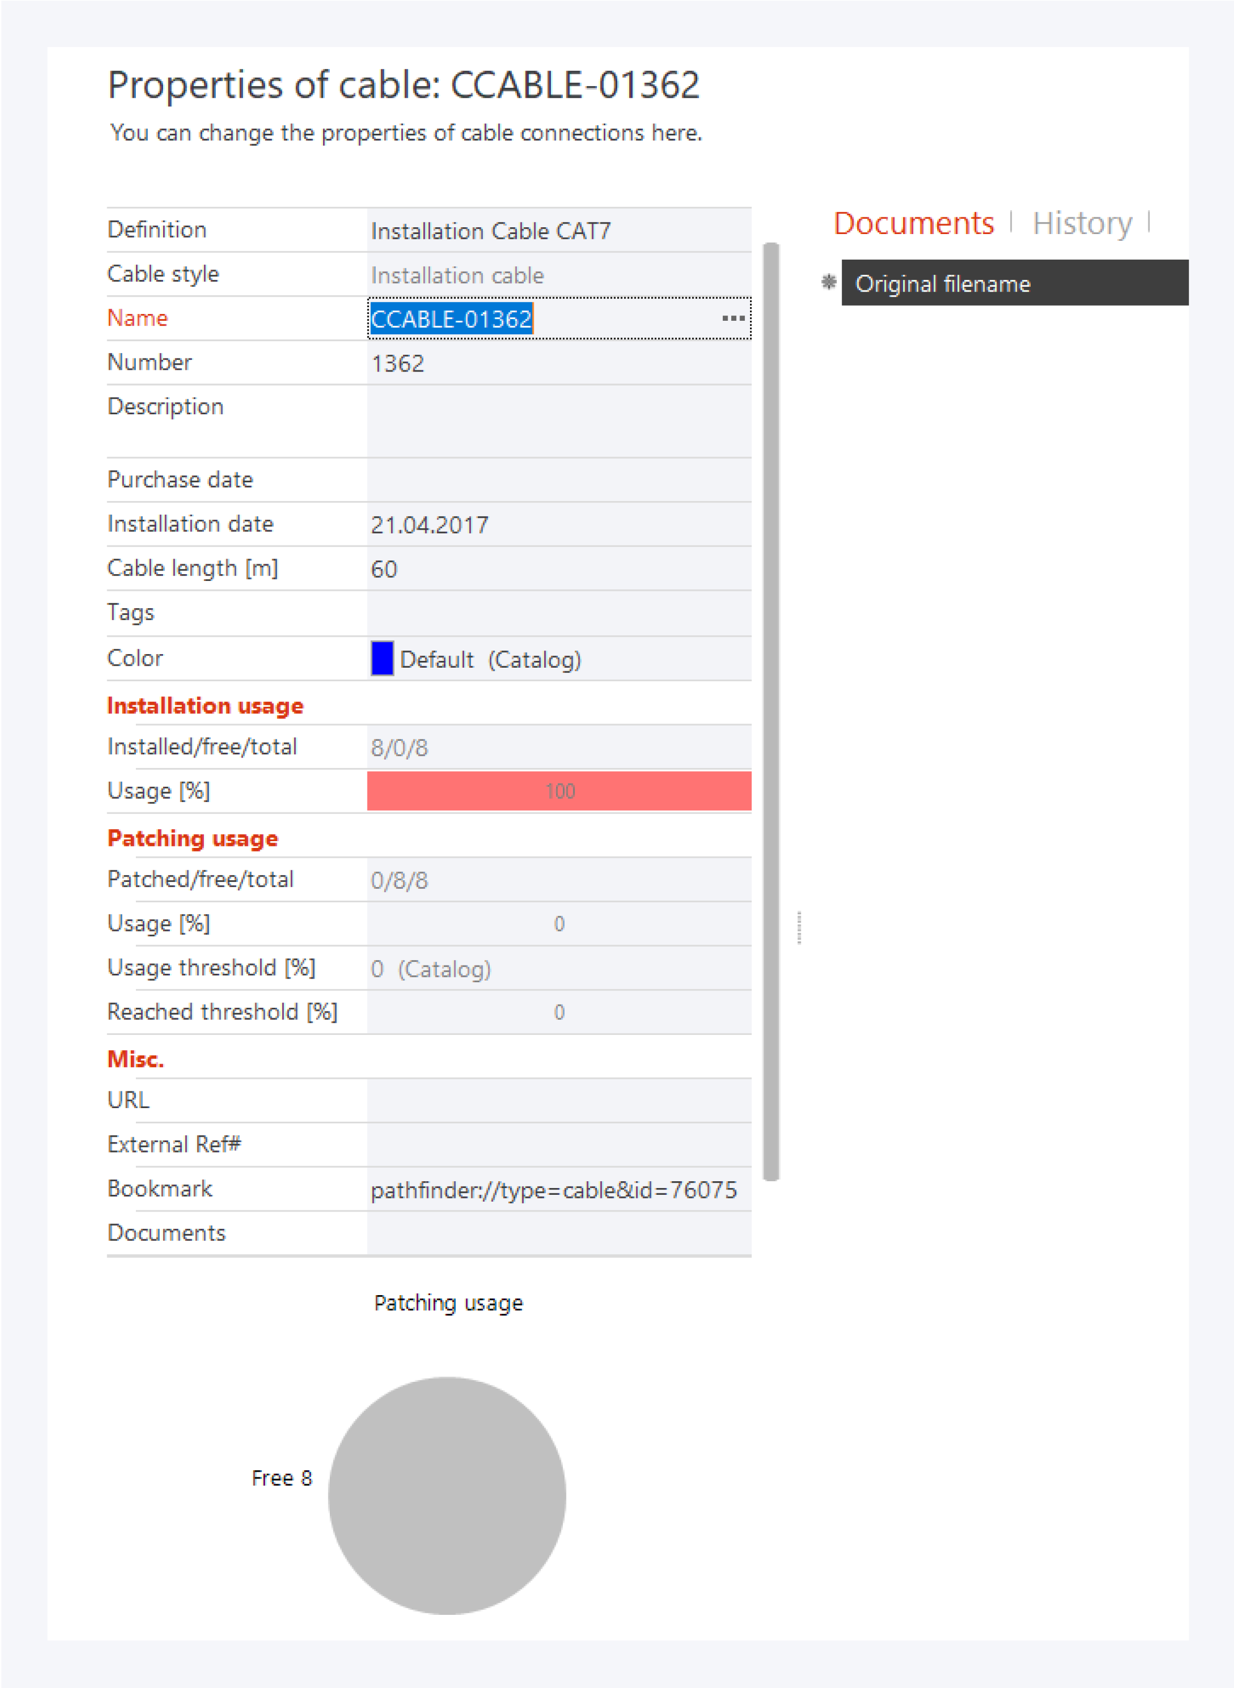Click the blue color swatch in the Color row
The height and width of the screenshot is (1688, 1234).
382,658
